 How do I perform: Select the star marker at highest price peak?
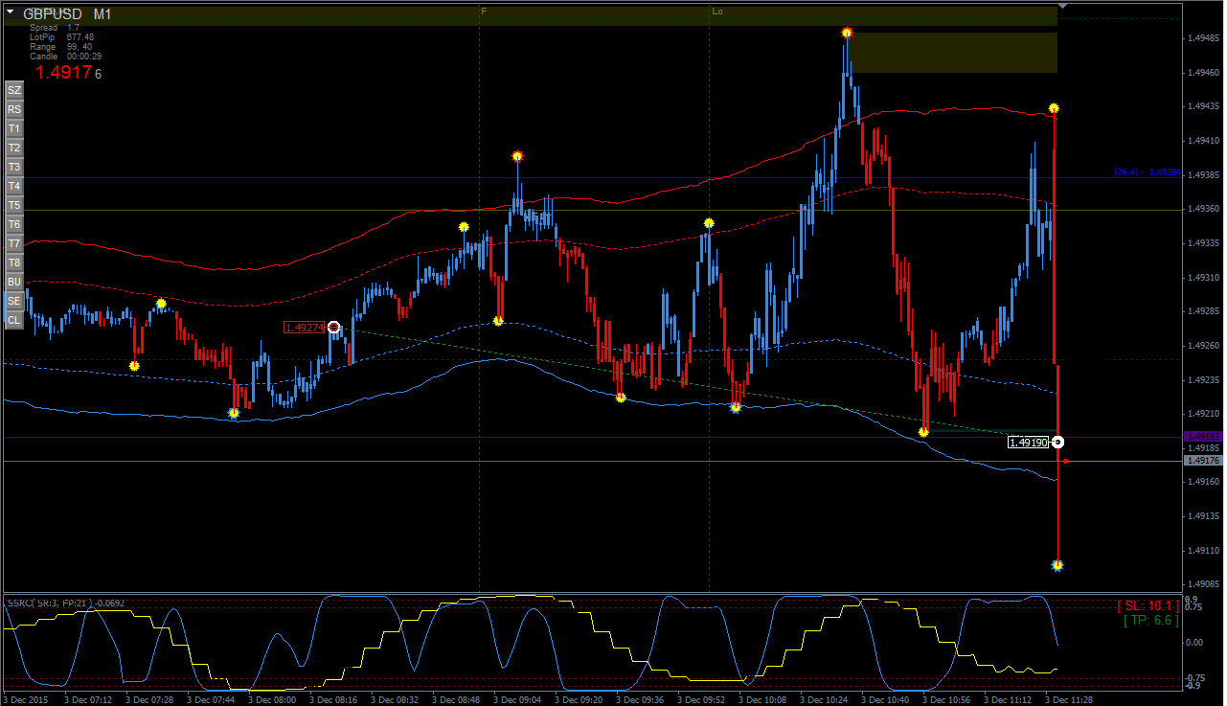pos(847,33)
